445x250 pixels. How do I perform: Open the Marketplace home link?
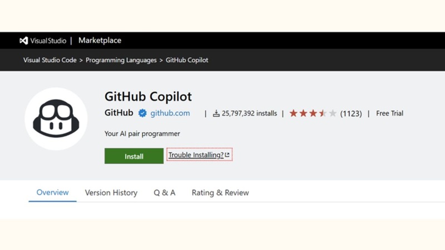(100, 41)
